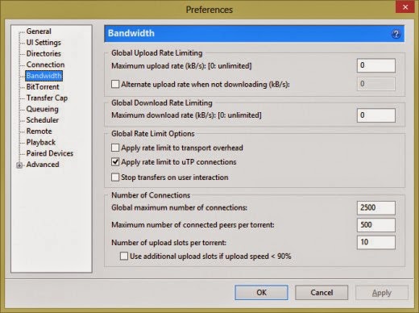The image size is (419, 313).
Task: Enable additional upload slots if speed < 90%
Action: (x=124, y=256)
